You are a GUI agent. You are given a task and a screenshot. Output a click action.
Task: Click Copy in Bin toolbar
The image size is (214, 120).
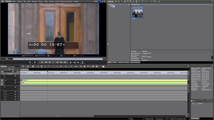137,2
